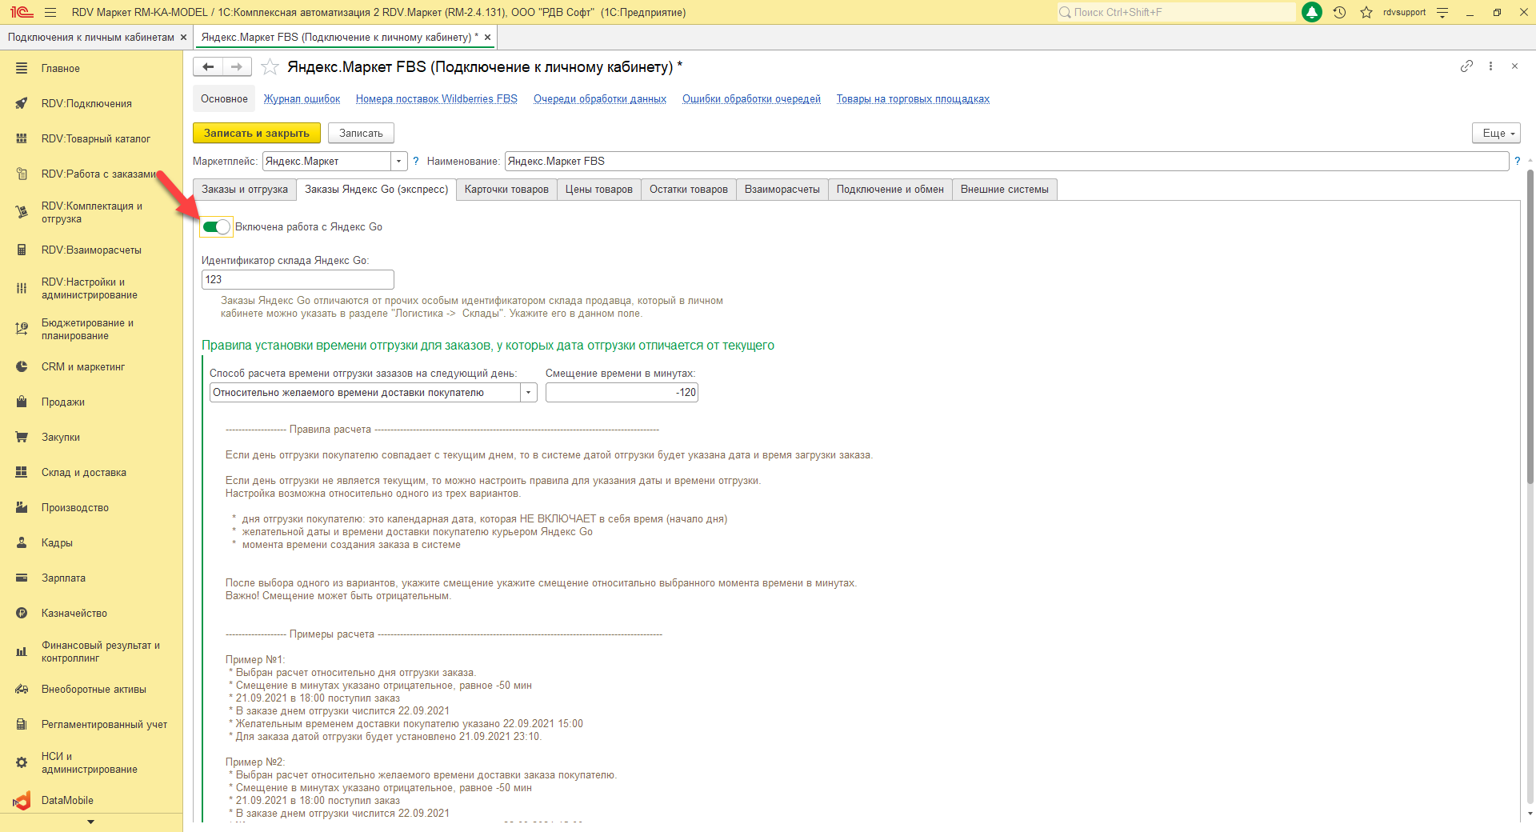Switch to Цены товаров tab
This screenshot has width=1536, height=832.
click(599, 190)
